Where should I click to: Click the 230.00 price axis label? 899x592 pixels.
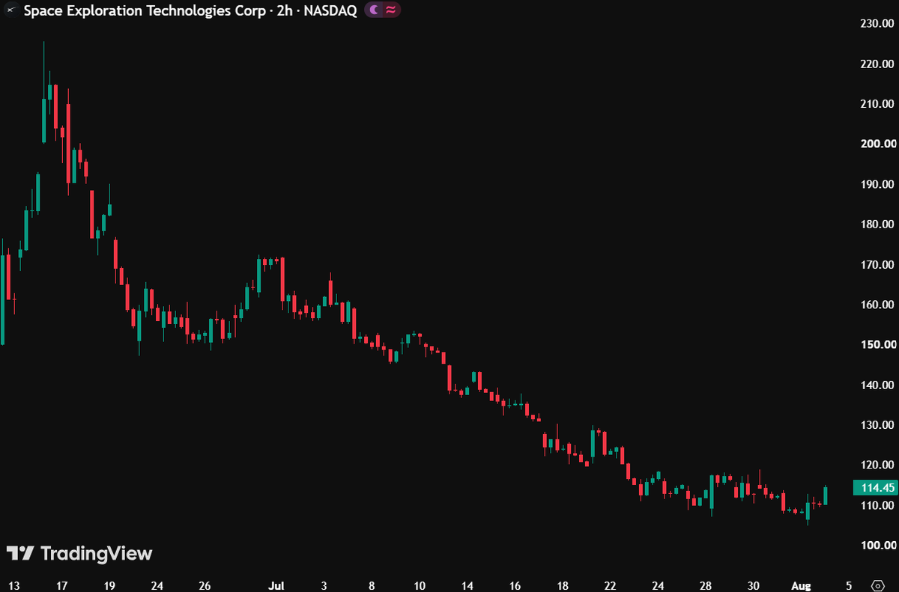coord(879,23)
